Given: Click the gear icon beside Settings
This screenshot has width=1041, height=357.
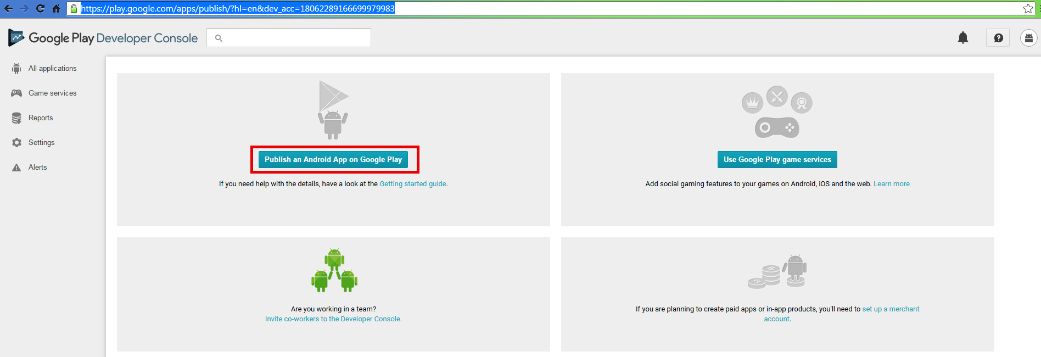Looking at the screenshot, I should click(17, 143).
